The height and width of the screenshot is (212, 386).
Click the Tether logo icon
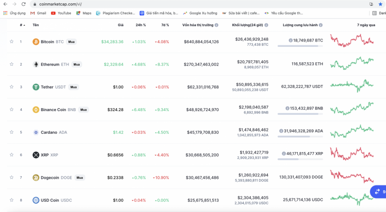coord(36,87)
